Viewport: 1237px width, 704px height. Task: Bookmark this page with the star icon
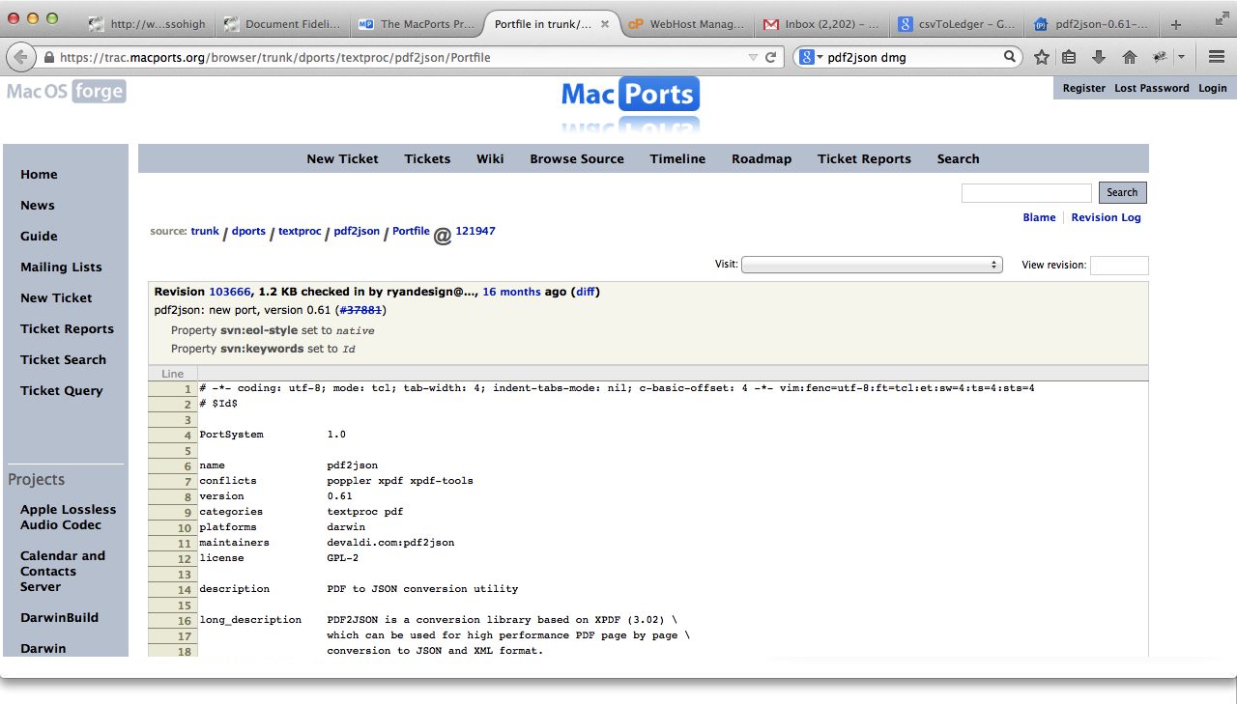coord(1042,57)
